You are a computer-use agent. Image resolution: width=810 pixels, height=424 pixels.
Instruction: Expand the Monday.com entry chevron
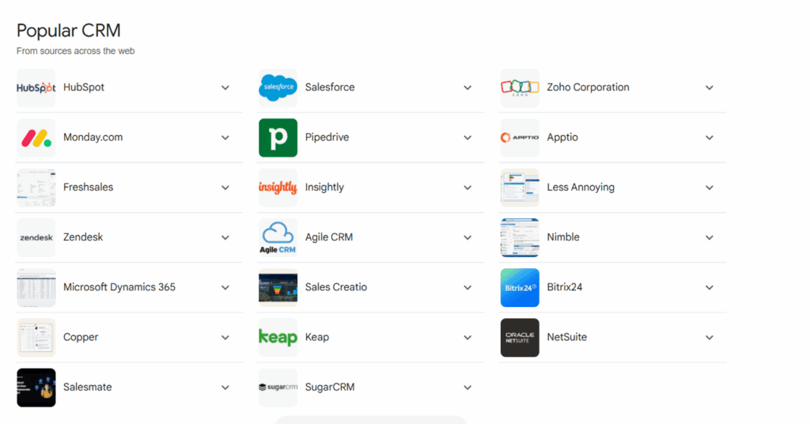pyautogui.click(x=225, y=138)
